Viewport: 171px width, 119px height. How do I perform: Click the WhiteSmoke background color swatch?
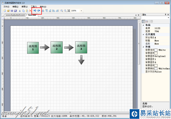coord(156,69)
